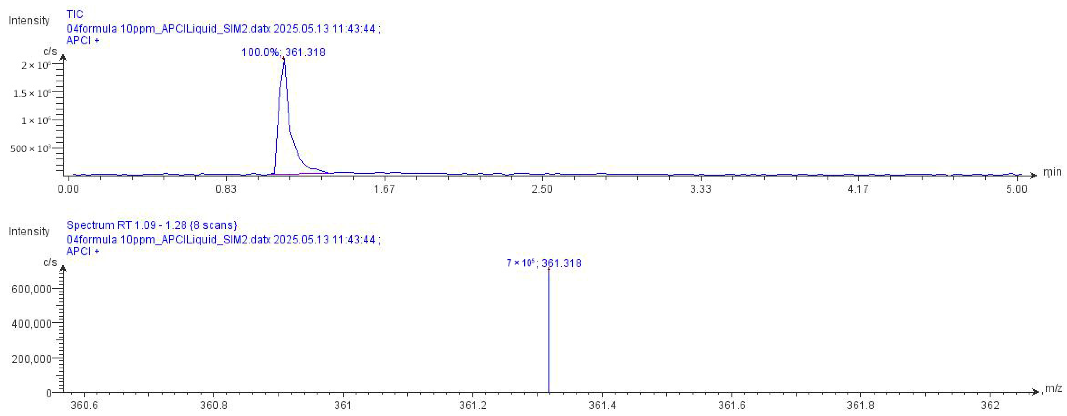Click the 200,000 intensity tick label
This screenshot has height=416, width=1067.
[32, 358]
